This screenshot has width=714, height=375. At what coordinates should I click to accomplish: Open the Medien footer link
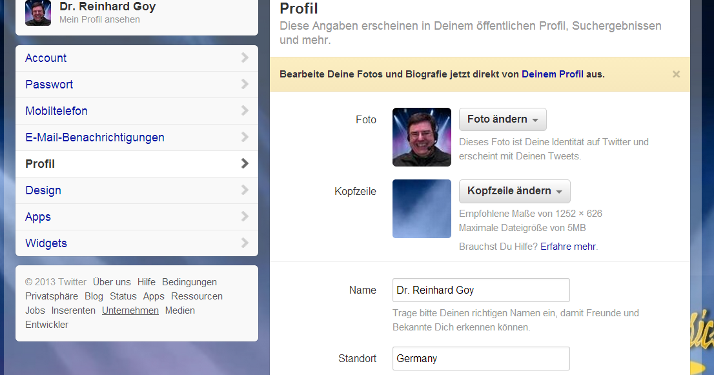pyautogui.click(x=180, y=310)
